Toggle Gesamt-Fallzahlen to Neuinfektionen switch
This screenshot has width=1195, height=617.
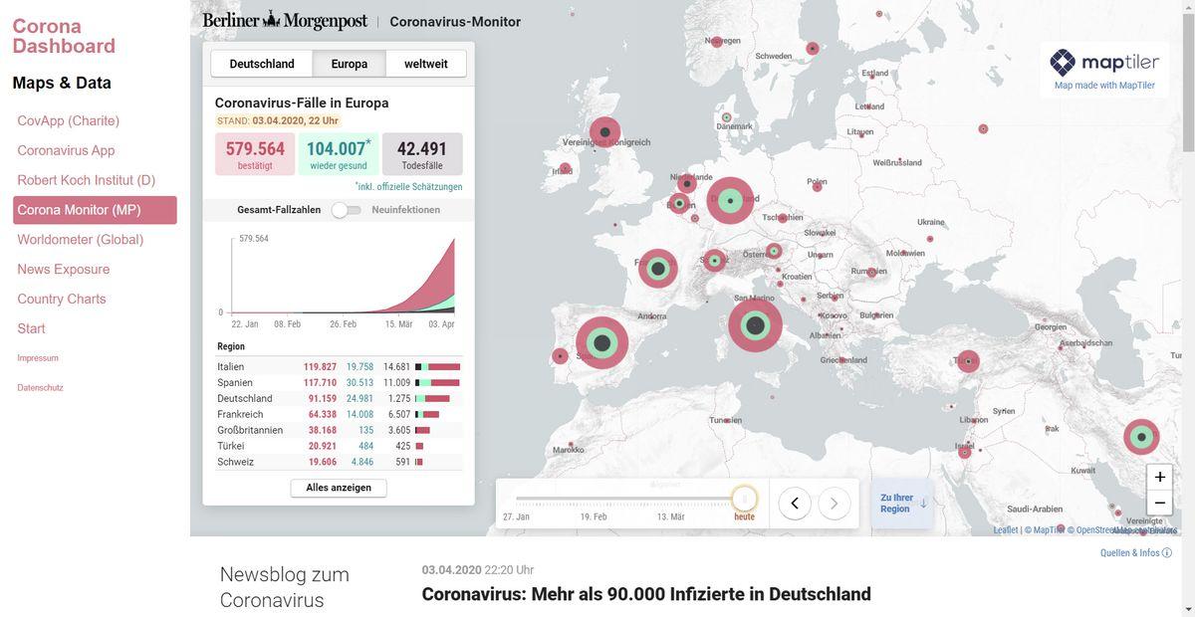[346, 210]
